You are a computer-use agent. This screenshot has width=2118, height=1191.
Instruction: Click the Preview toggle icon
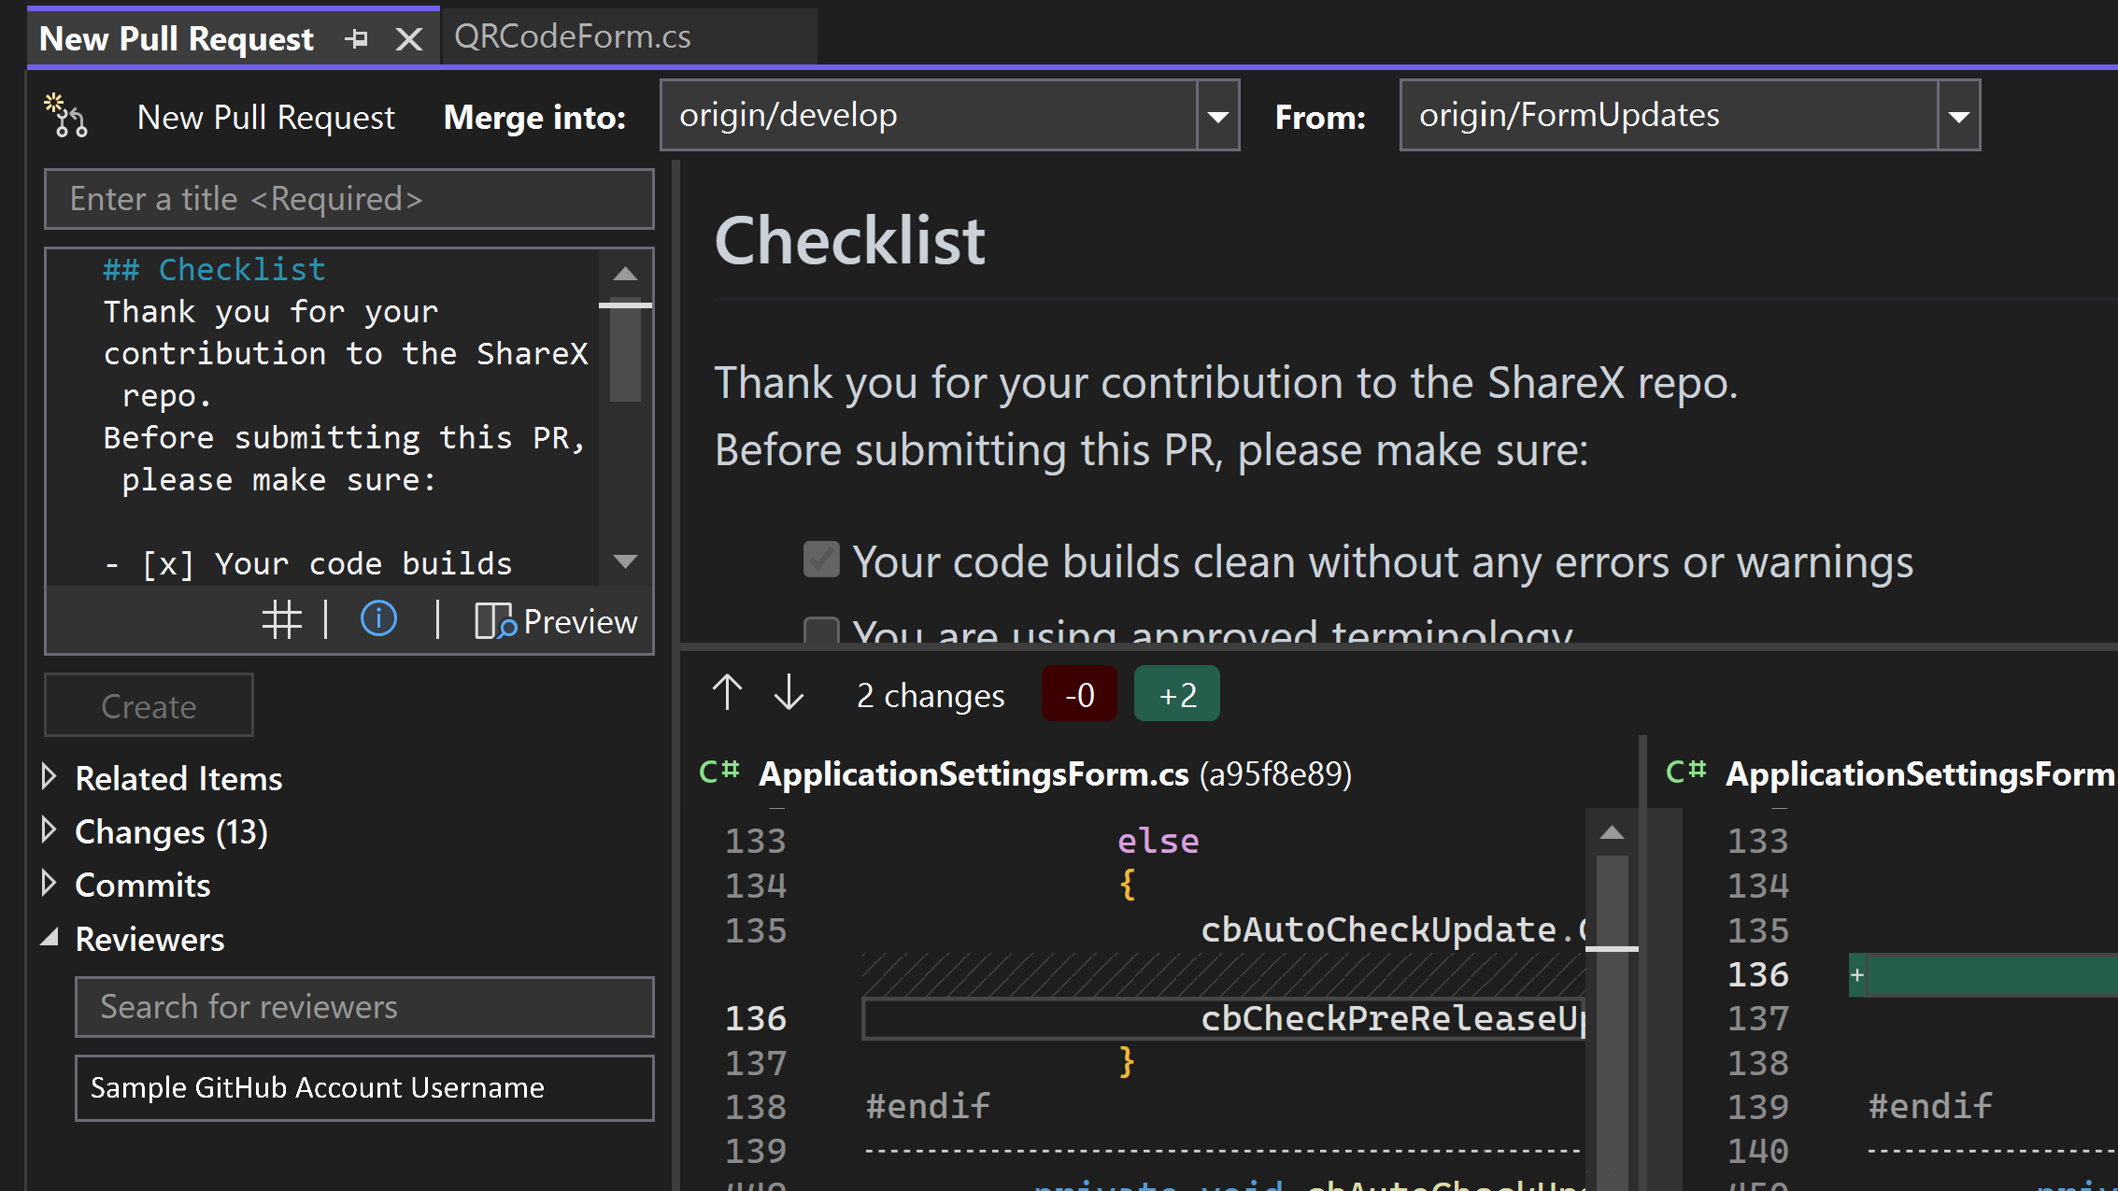493,621
